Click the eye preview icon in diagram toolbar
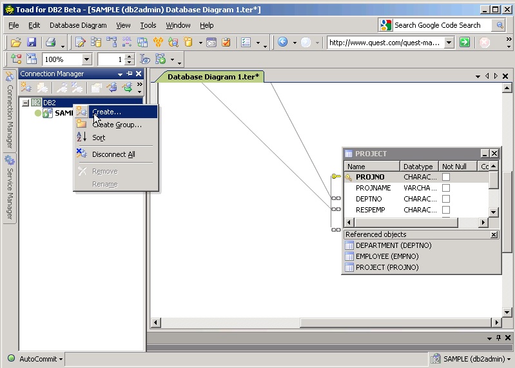 click(145, 59)
